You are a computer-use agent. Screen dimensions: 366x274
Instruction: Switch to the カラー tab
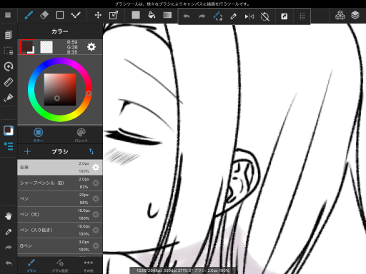click(39, 135)
